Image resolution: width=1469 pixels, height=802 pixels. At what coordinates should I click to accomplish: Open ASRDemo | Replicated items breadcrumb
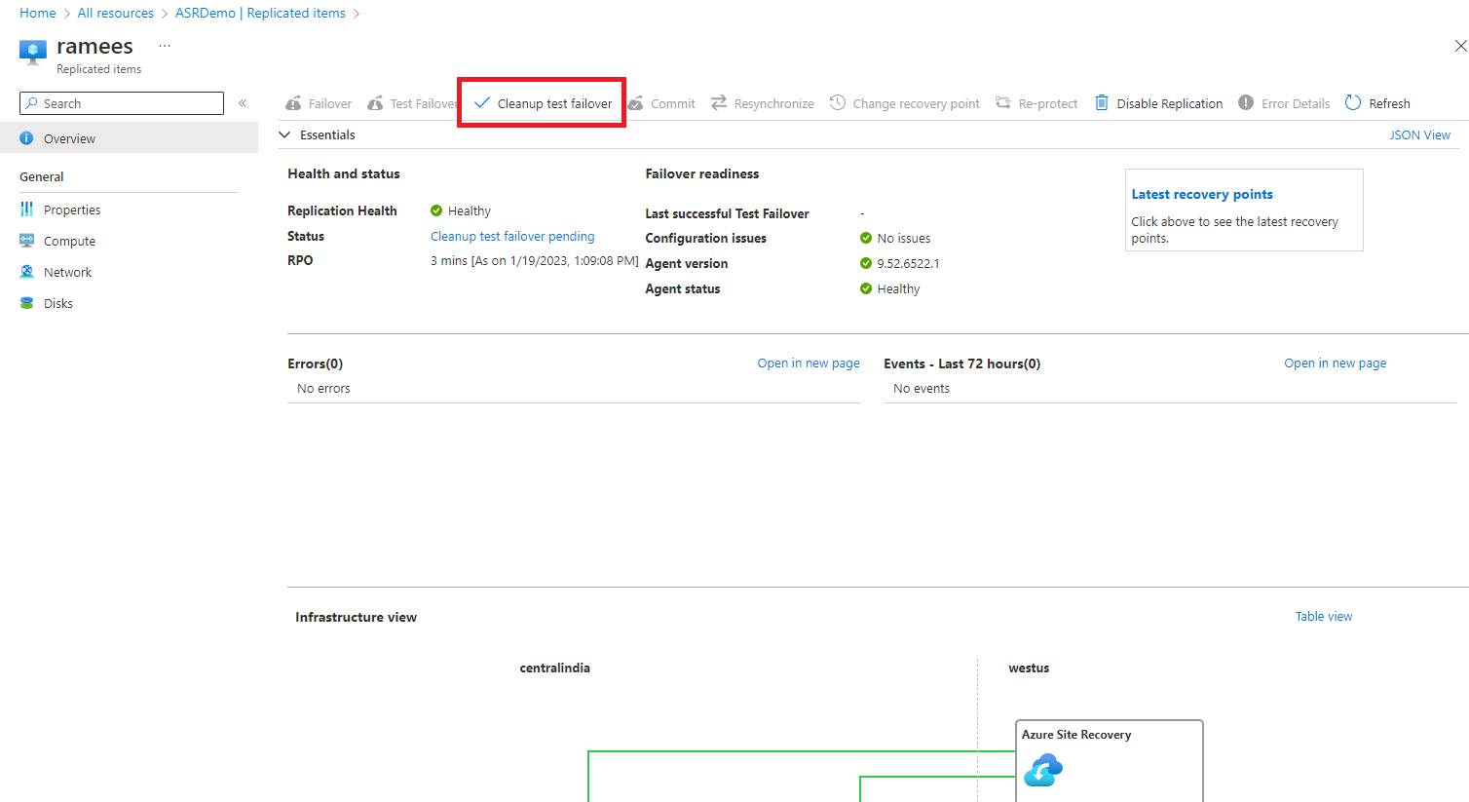click(260, 13)
